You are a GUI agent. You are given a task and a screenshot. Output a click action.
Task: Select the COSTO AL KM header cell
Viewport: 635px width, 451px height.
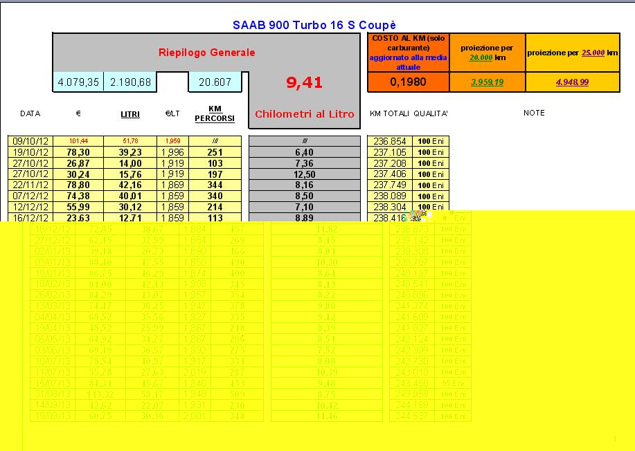(x=409, y=53)
